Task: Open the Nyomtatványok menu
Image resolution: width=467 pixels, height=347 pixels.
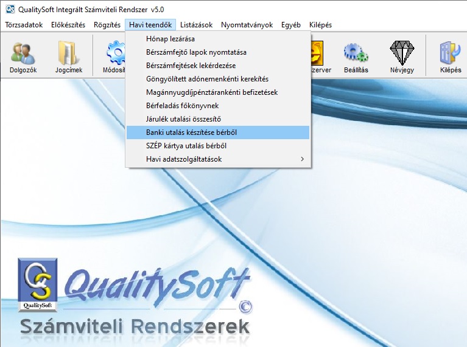Action: [247, 25]
